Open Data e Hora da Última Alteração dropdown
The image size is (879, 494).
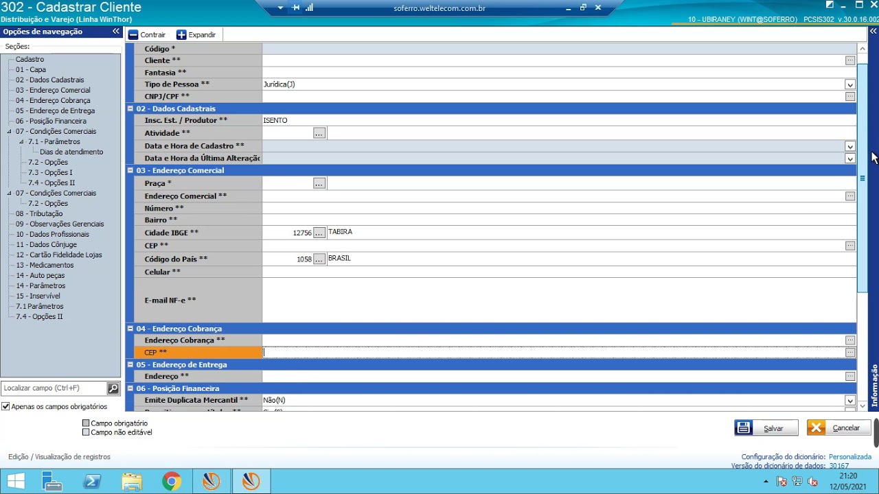[x=850, y=158]
